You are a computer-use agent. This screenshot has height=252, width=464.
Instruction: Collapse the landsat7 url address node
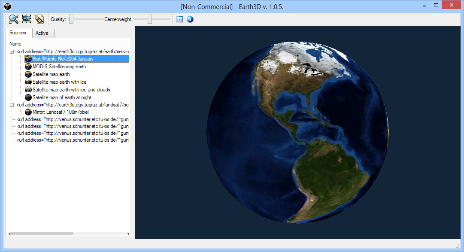pyautogui.click(x=12, y=105)
